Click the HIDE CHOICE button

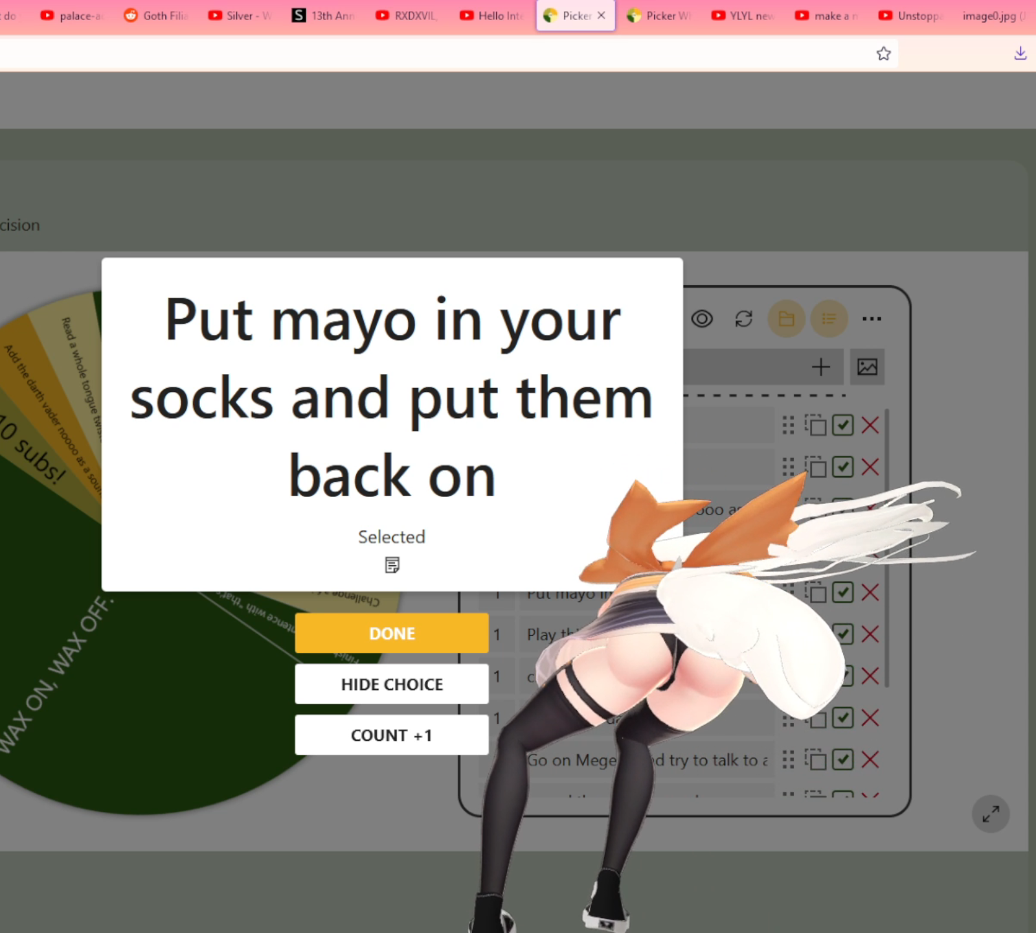tap(392, 684)
